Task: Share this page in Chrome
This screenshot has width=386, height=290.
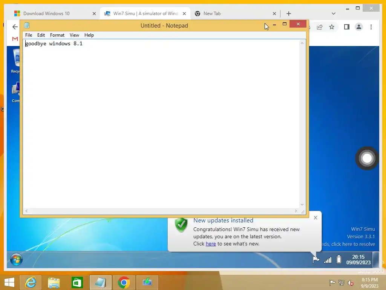Action: coord(320,27)
